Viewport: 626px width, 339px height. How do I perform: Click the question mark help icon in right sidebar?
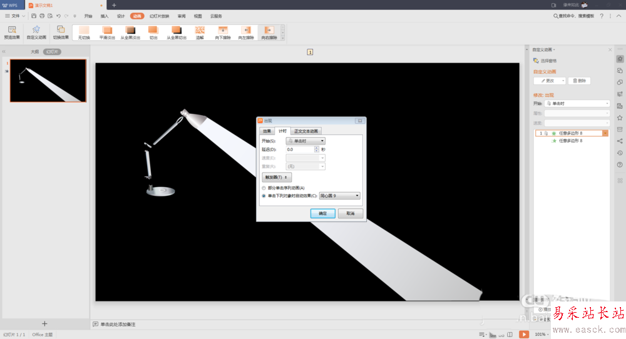coord(620,164)
